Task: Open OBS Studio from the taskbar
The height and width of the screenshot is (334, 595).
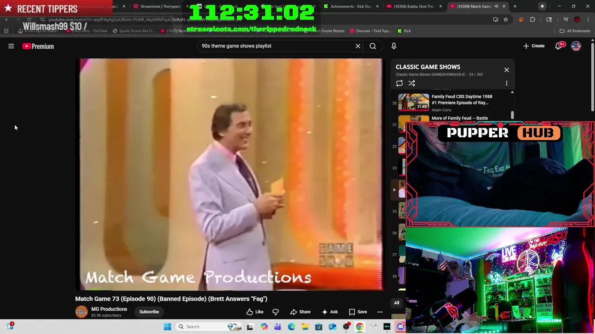Action: pos(346,327)
